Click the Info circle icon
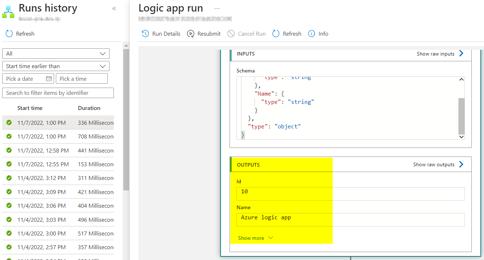 (311, 34)
